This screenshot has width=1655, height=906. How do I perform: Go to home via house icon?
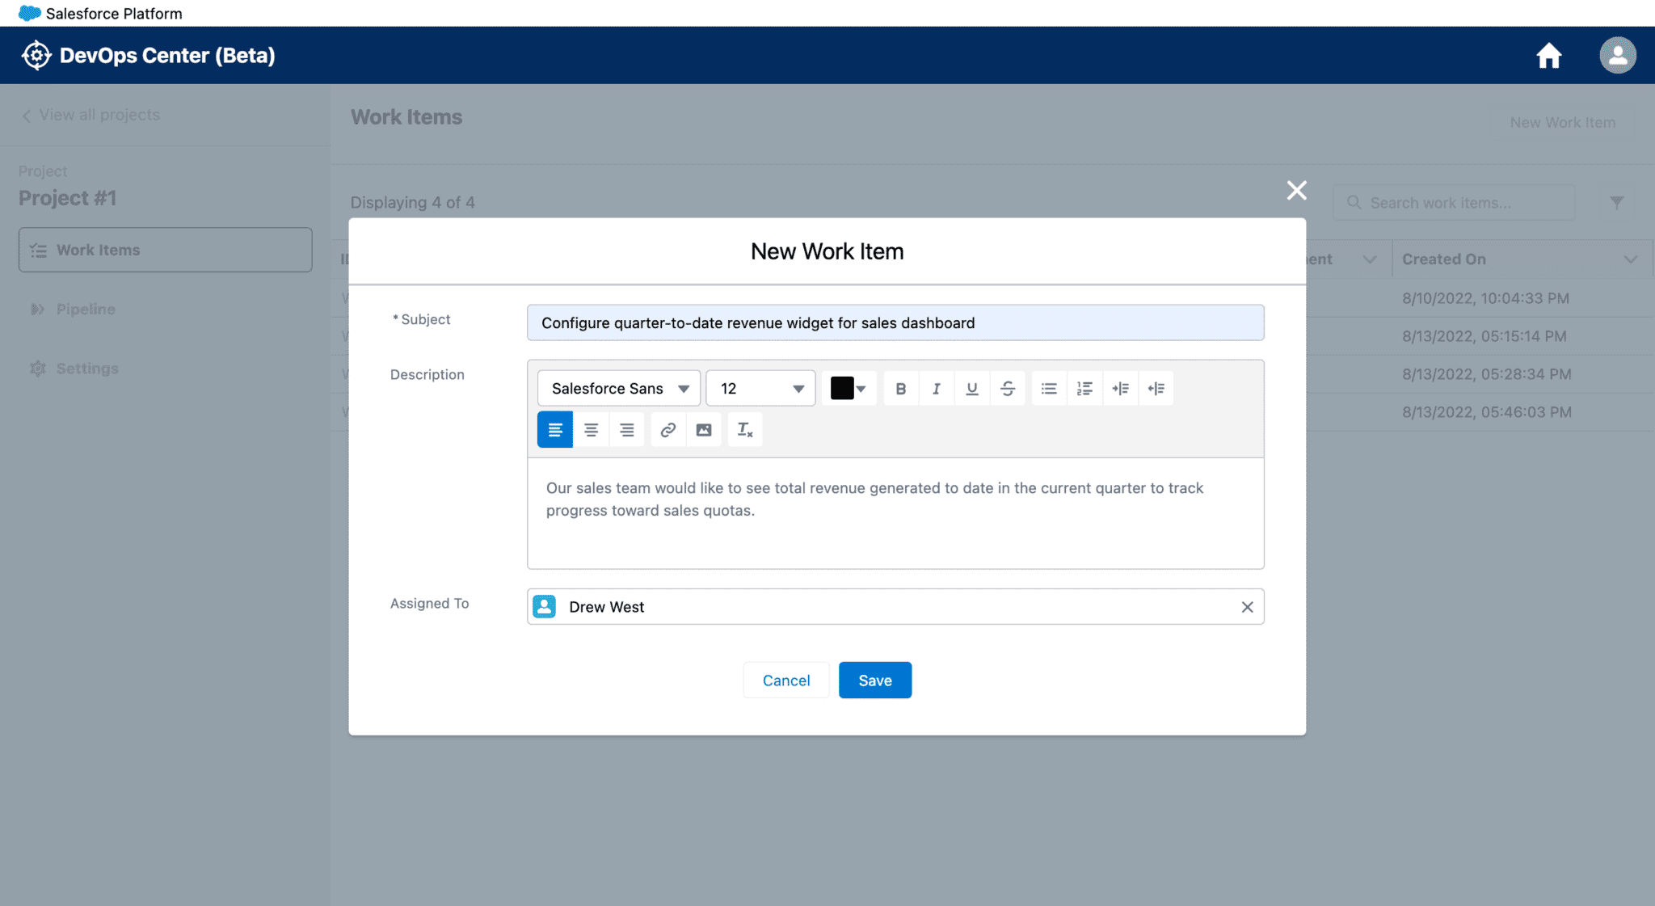[x=1548, y=56]
